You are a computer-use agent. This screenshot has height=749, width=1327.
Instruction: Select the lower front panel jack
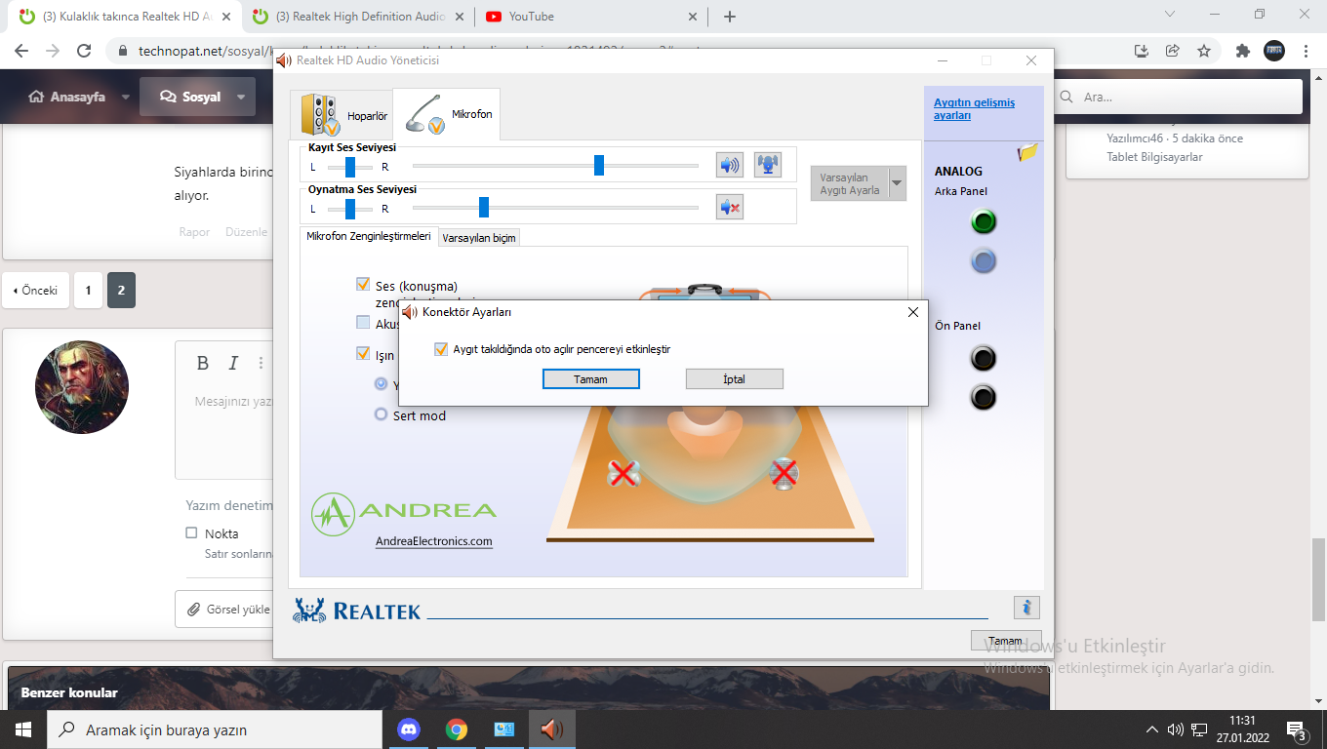[984, 397]
